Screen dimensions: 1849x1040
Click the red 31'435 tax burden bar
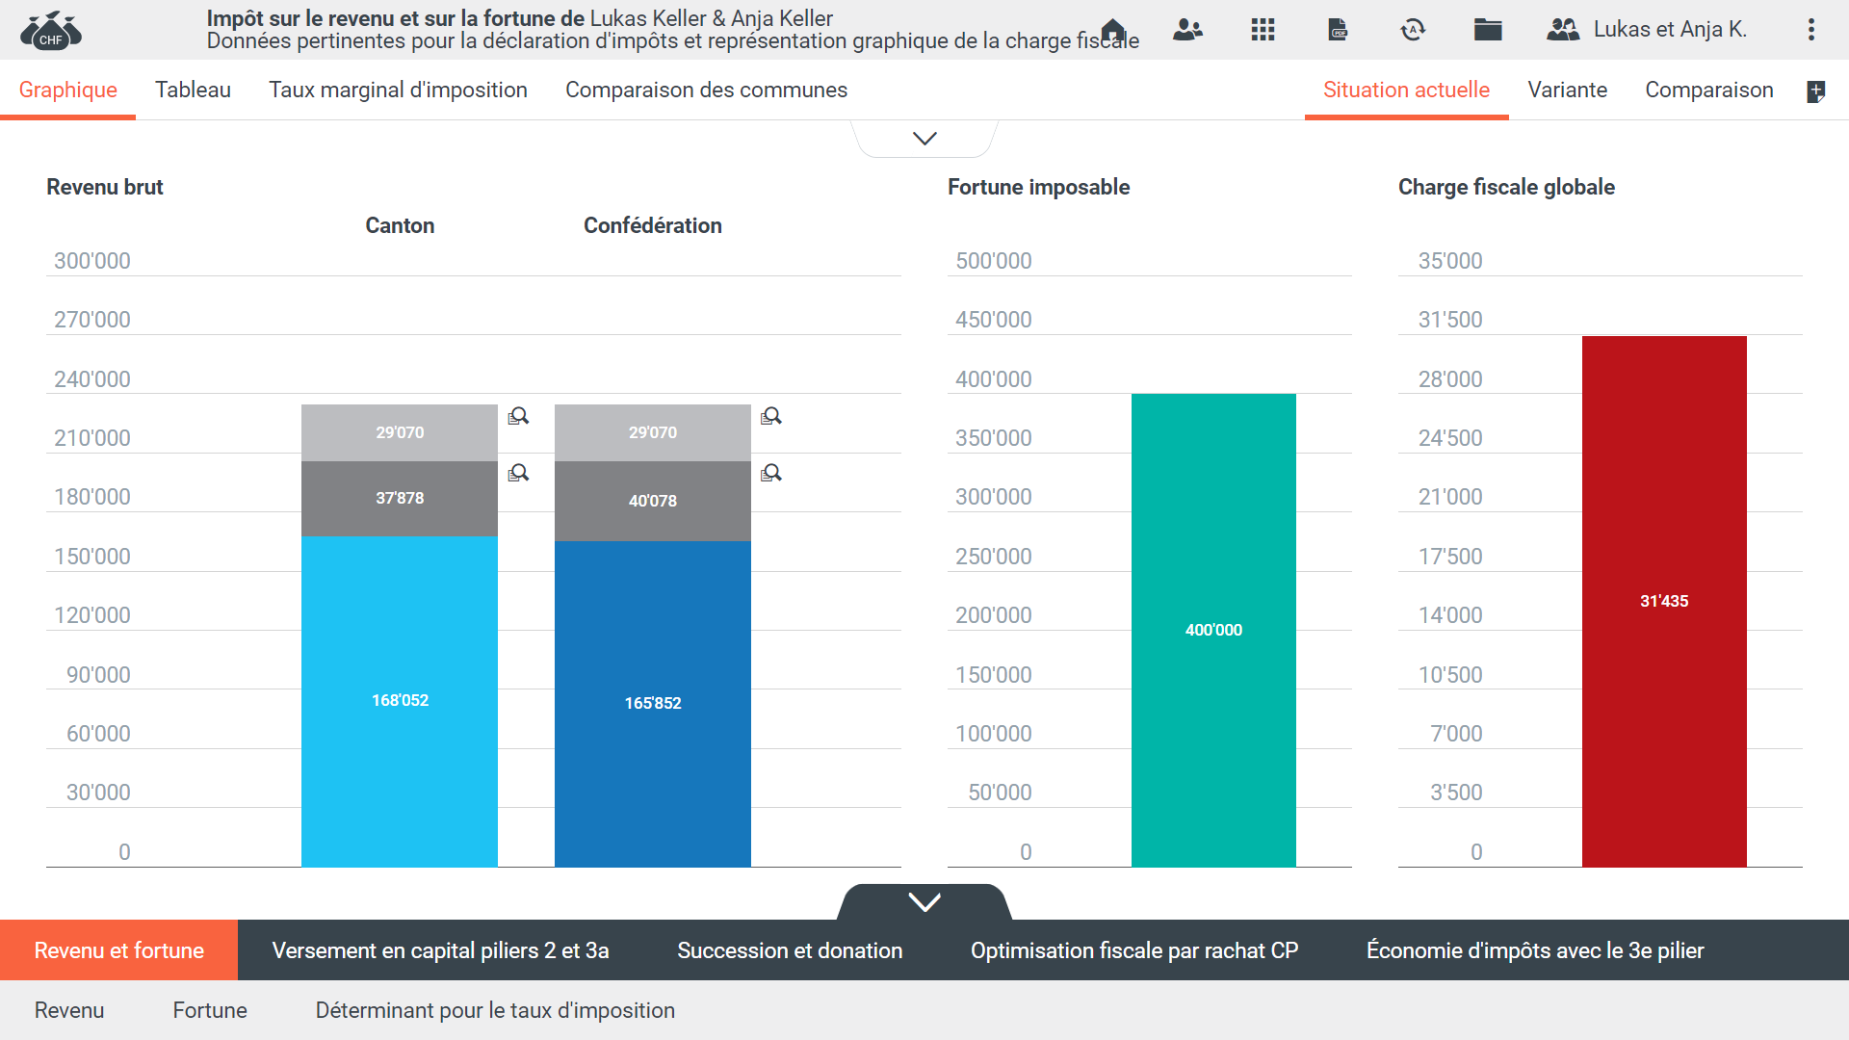point(1664,601)
